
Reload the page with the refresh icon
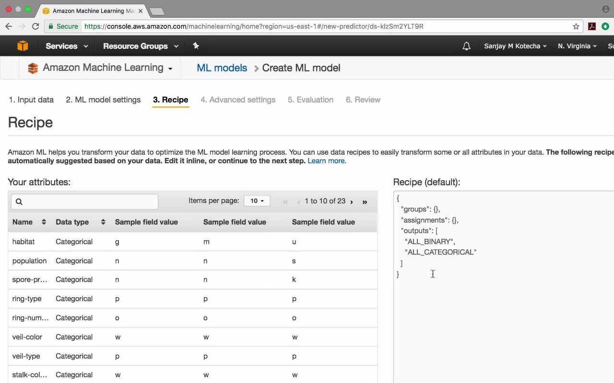coord(35,26)
